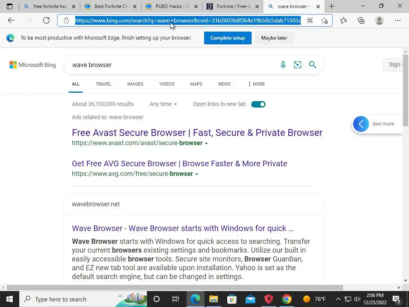This screenshot has height=307, width=409.
Task: Add this page to favorites
Action: [x=324, y=20]
